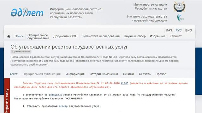The image size is (202, 113).
Task: Open Научный обзор section
Action: pos(135,36)
